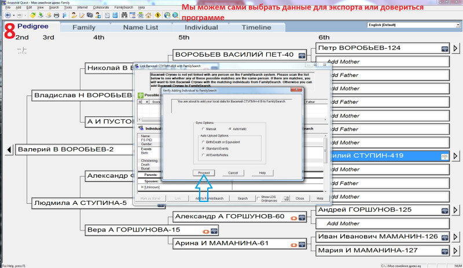
Task: Open file using the folder toolbar icon
Action: (33, 15)
